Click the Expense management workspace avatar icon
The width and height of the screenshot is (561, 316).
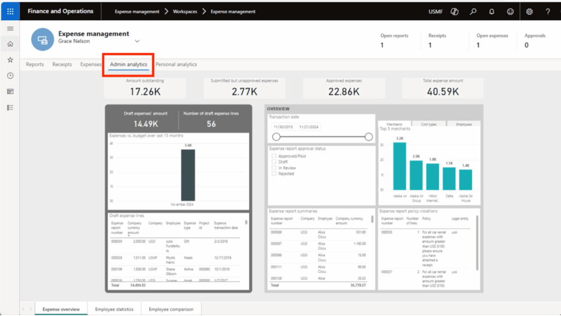tap(42, 39)
